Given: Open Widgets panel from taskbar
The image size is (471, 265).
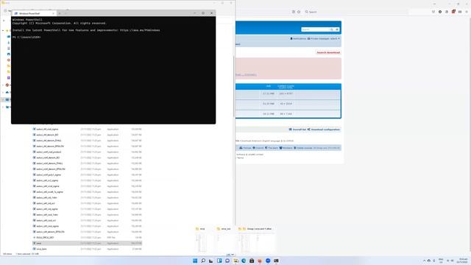Looking at the screenshot, I should pyautogui.click(x=219, y=261).
